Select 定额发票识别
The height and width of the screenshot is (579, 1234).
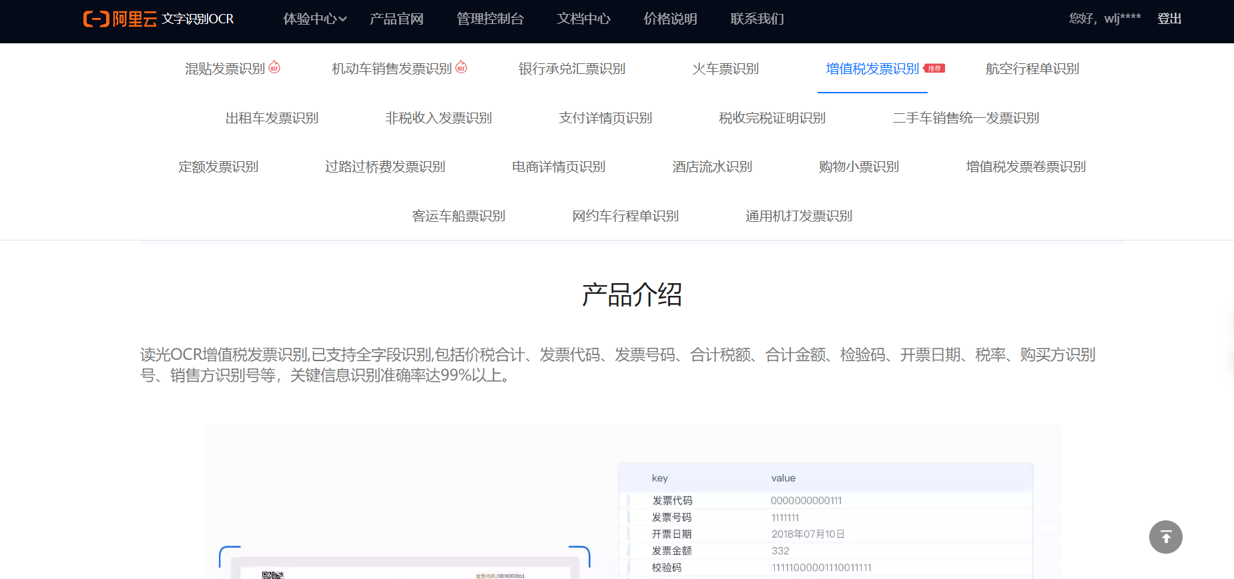(x=218, y=167)
